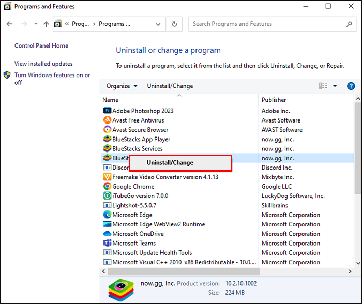Click the Microsoft Edge icon
Image resolution: width=362 pixels, height=304 pixels.
tap(107, 215)
